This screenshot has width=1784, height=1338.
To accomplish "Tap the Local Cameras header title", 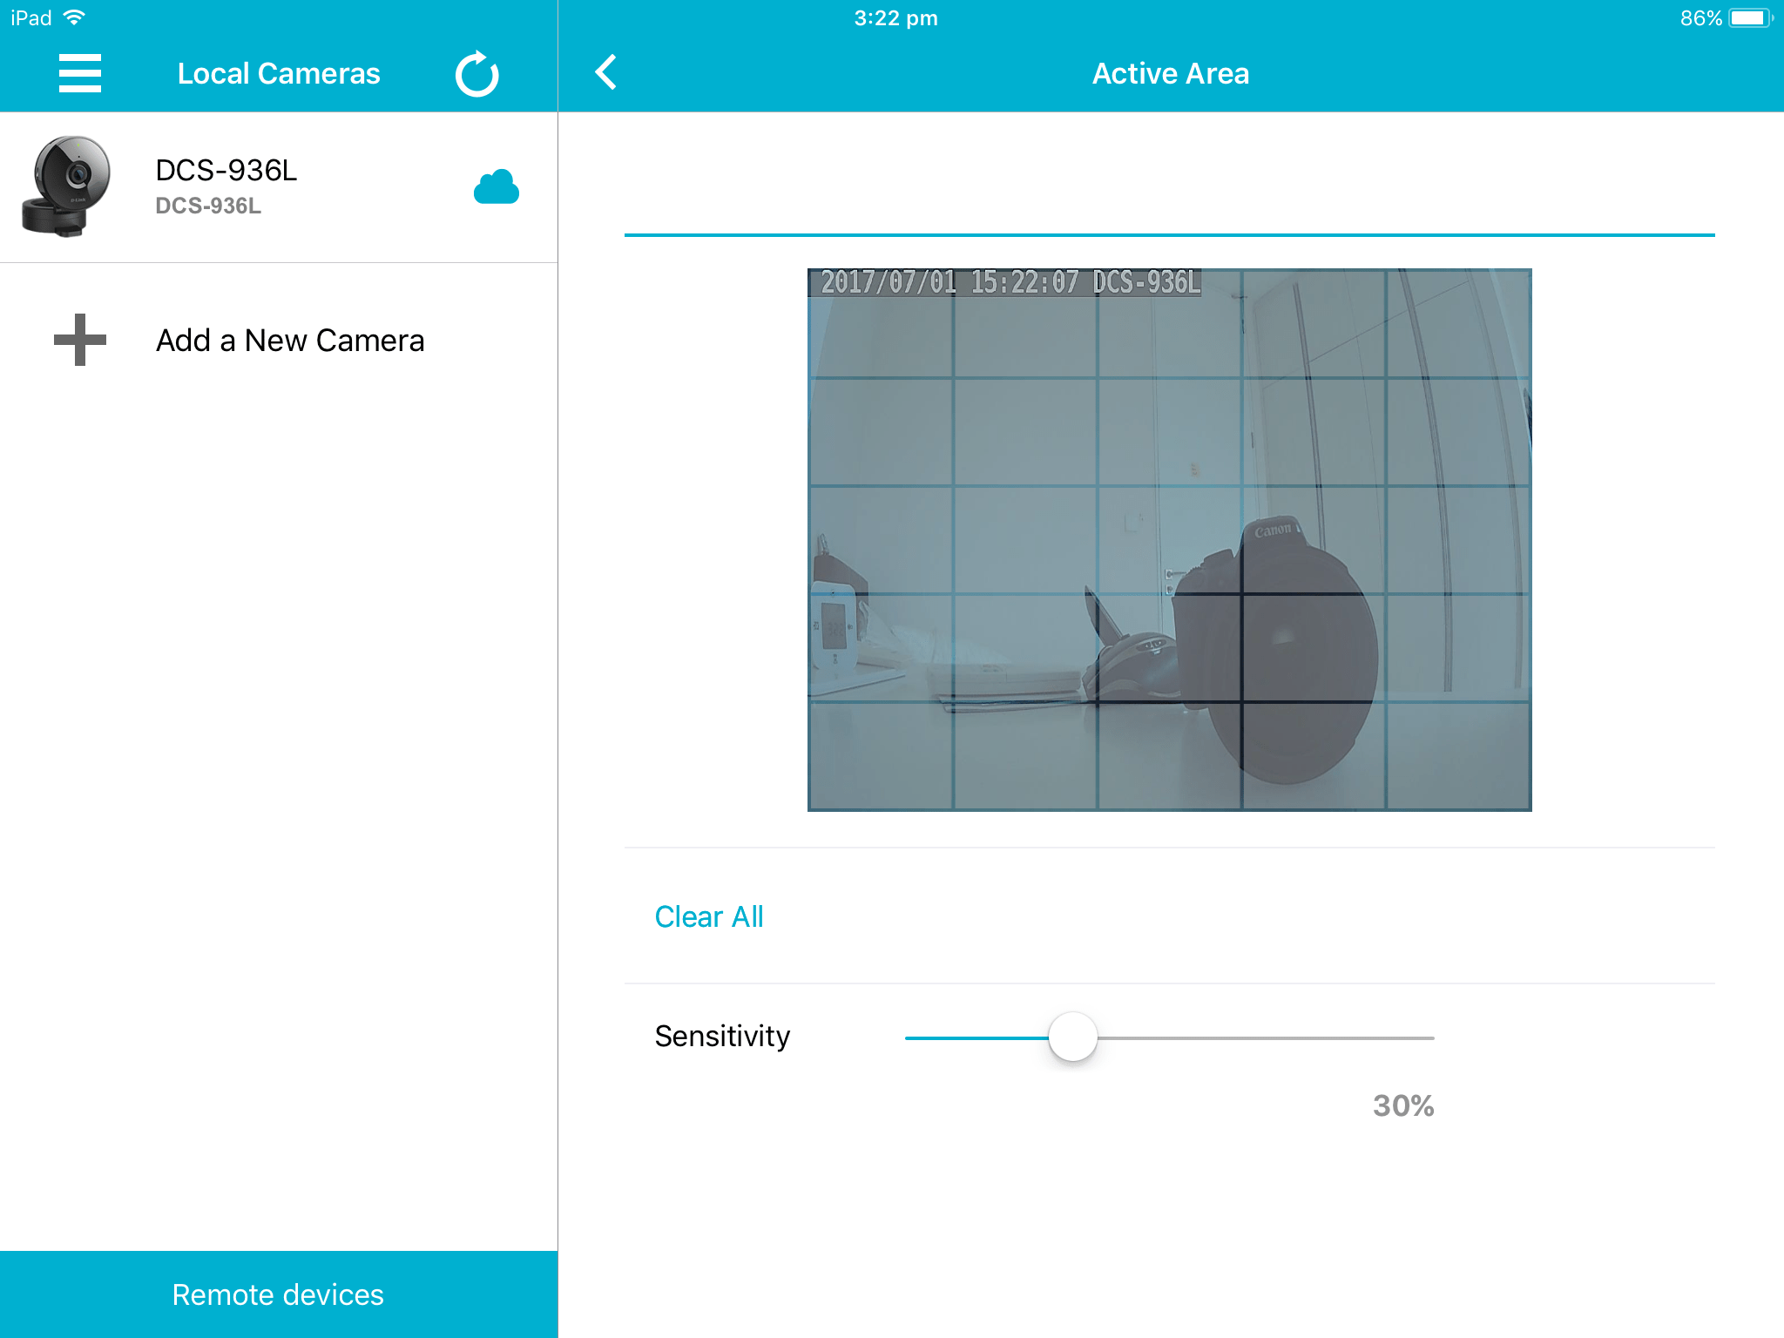I will point(279,73).
